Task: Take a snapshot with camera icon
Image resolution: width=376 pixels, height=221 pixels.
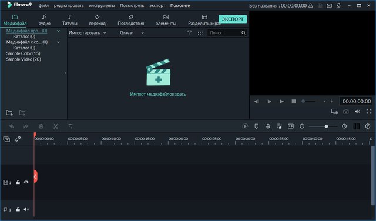Action: click(x=346, y=111)
